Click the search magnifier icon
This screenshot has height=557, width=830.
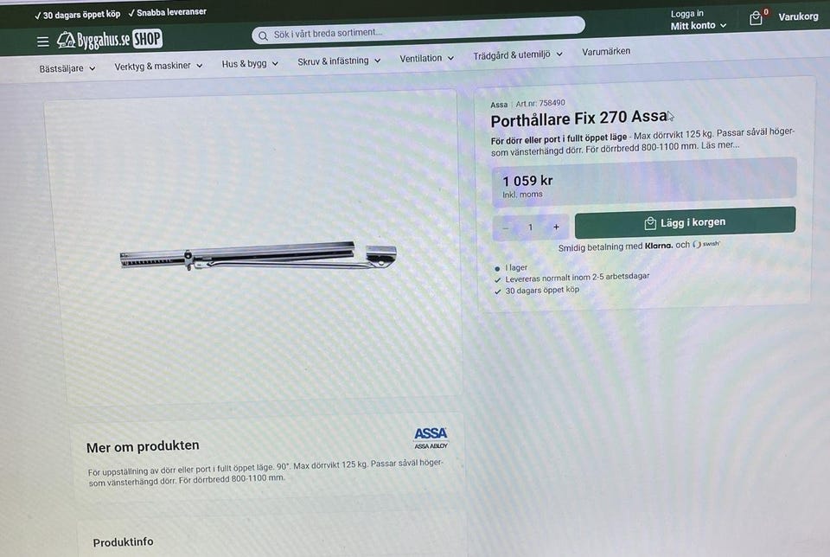[263, 36]
